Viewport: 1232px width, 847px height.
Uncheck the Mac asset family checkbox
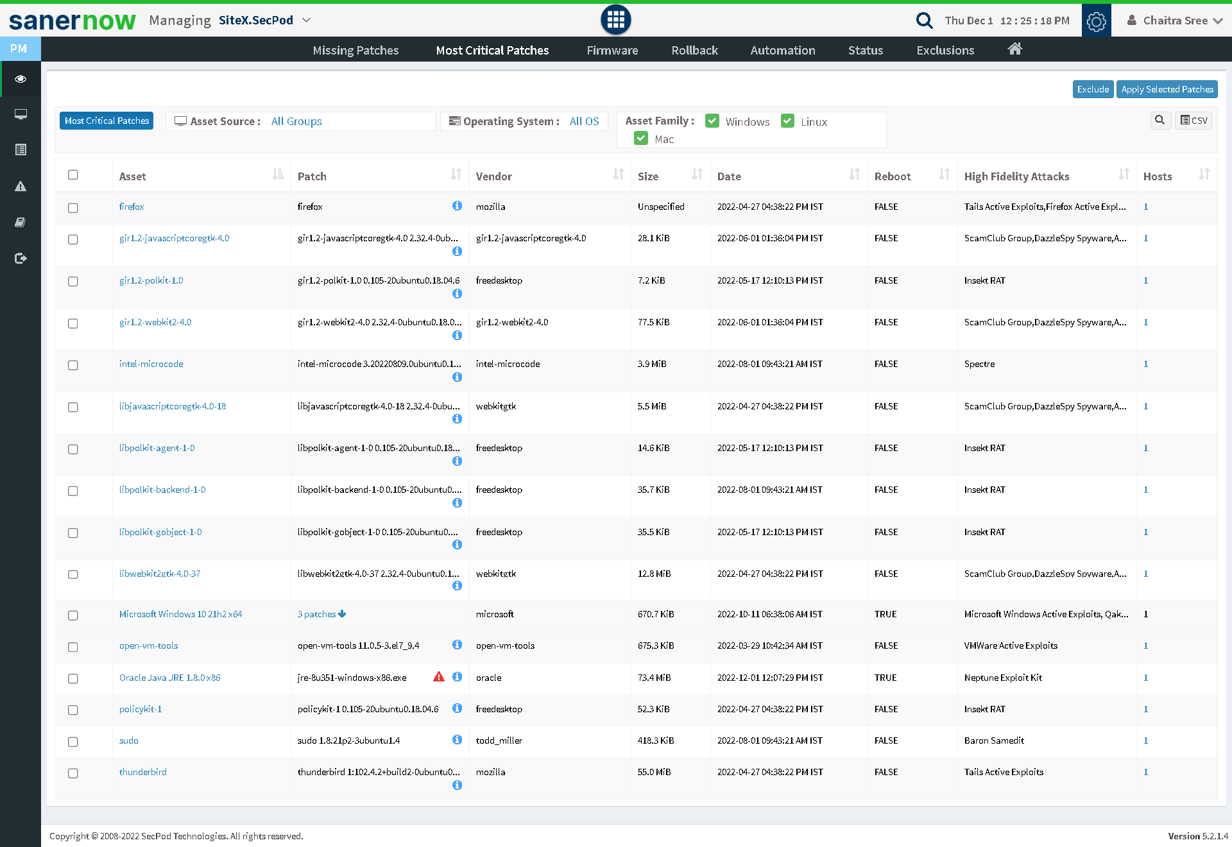pos(641,138)
